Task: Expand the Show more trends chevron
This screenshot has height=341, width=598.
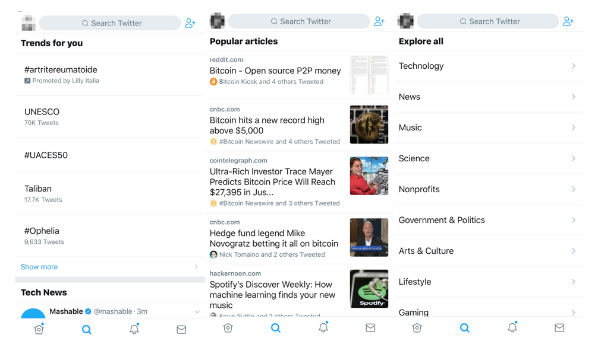Action: (x=196, y=267)
